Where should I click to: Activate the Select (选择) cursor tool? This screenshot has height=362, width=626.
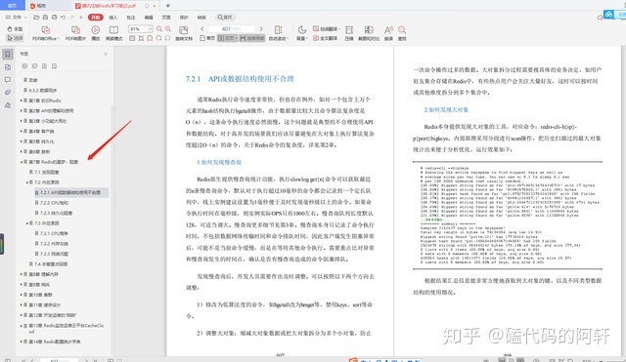coord(15,38)
